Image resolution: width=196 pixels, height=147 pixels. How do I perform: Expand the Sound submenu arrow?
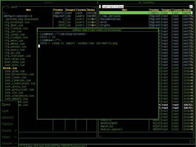(x=15, y=130)
